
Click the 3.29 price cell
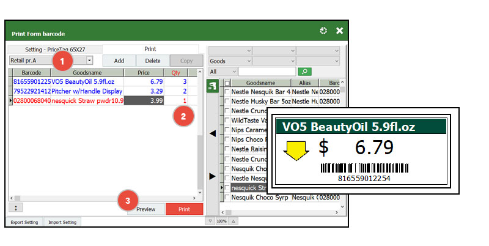tap(144, 91)
